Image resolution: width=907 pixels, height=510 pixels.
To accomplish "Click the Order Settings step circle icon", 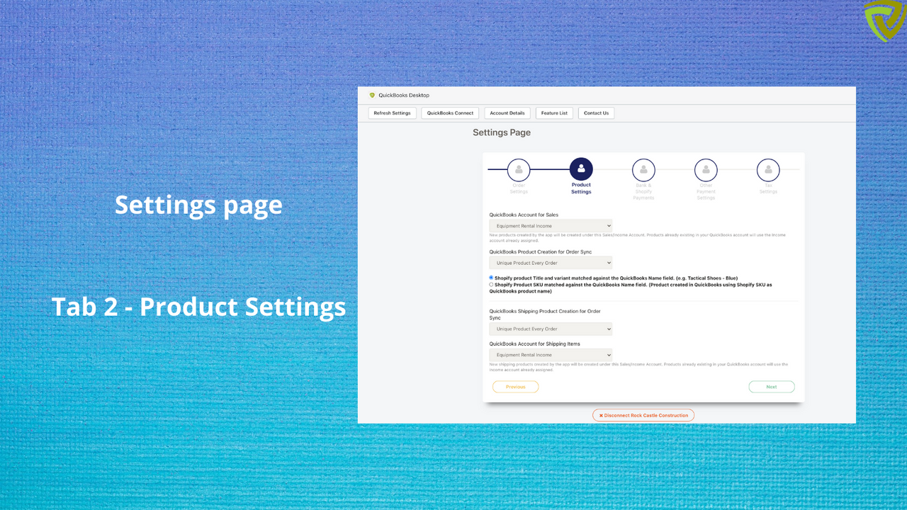I will 519,170.
